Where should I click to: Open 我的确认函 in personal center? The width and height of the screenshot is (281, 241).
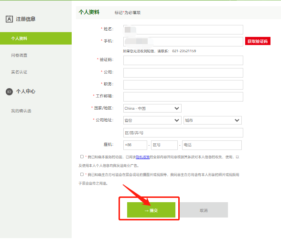[21, 111]
